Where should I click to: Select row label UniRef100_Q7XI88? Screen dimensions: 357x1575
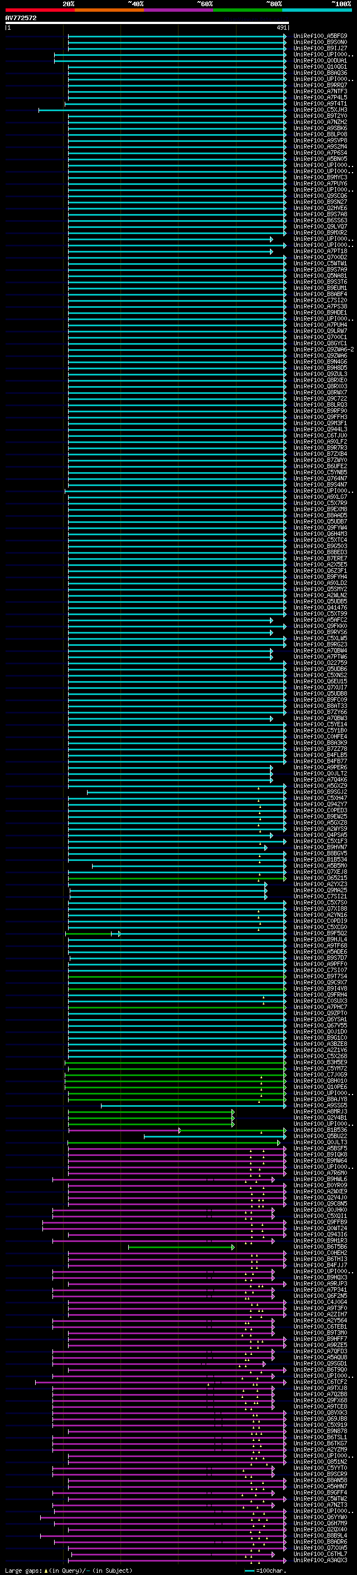click(320, 908)
